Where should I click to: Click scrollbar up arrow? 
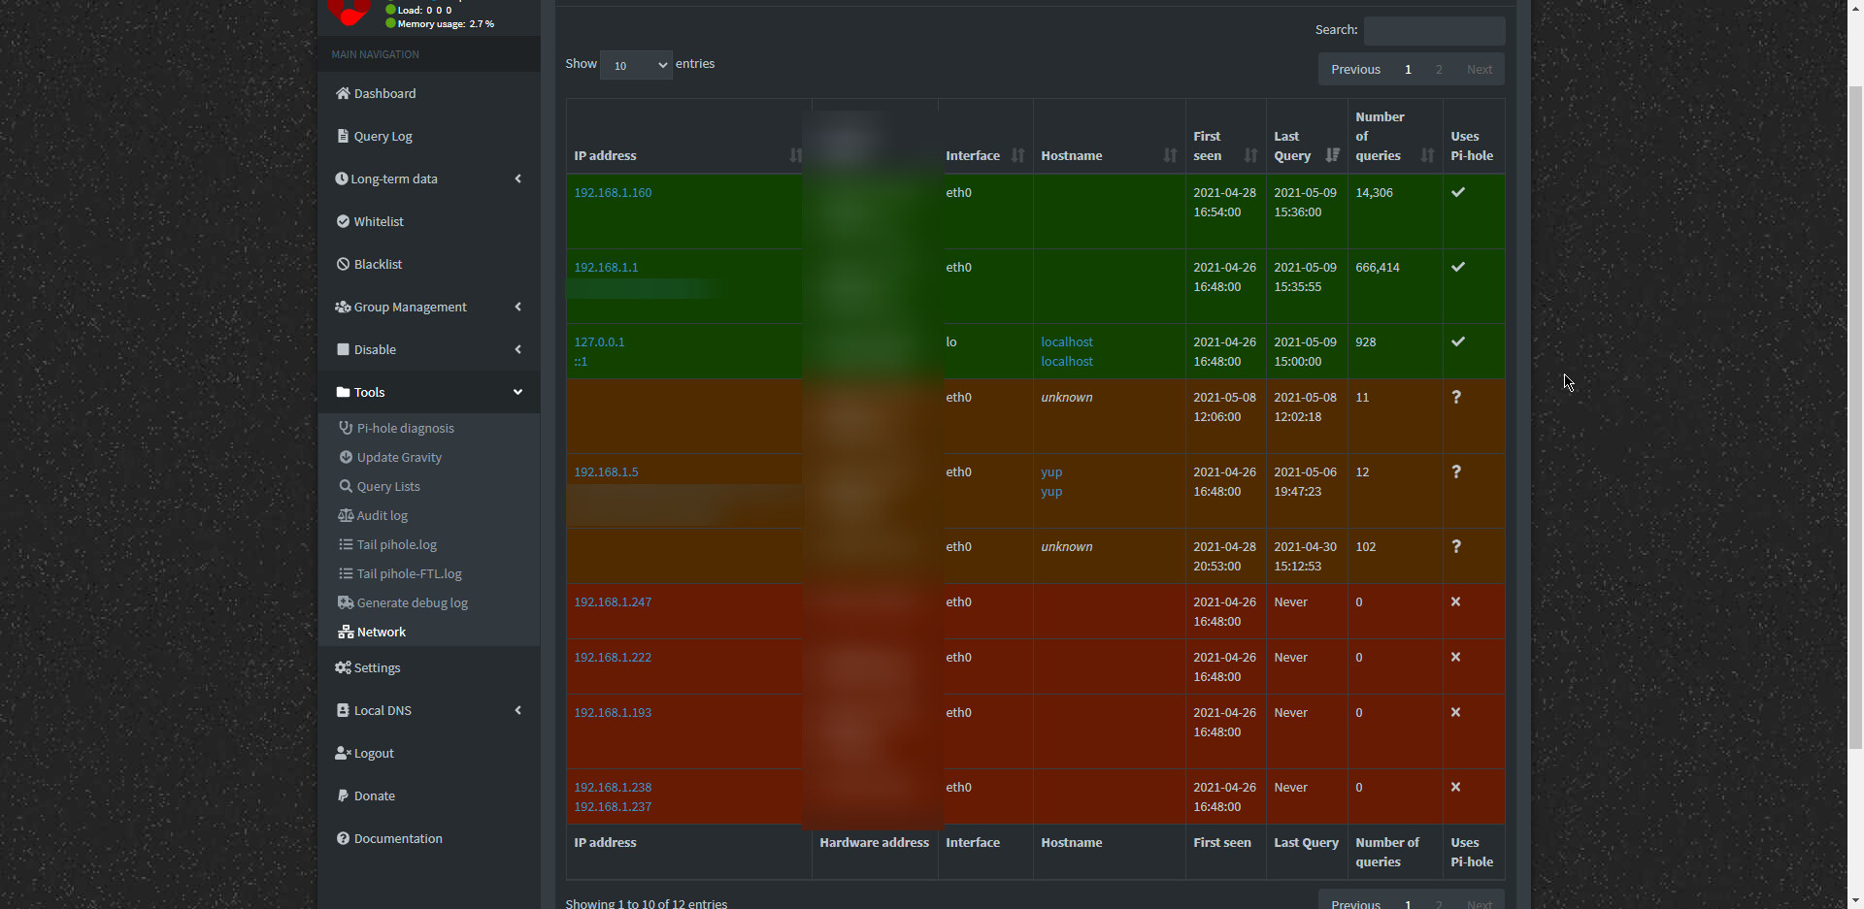pyautogui.click(x=1855, y=7)
